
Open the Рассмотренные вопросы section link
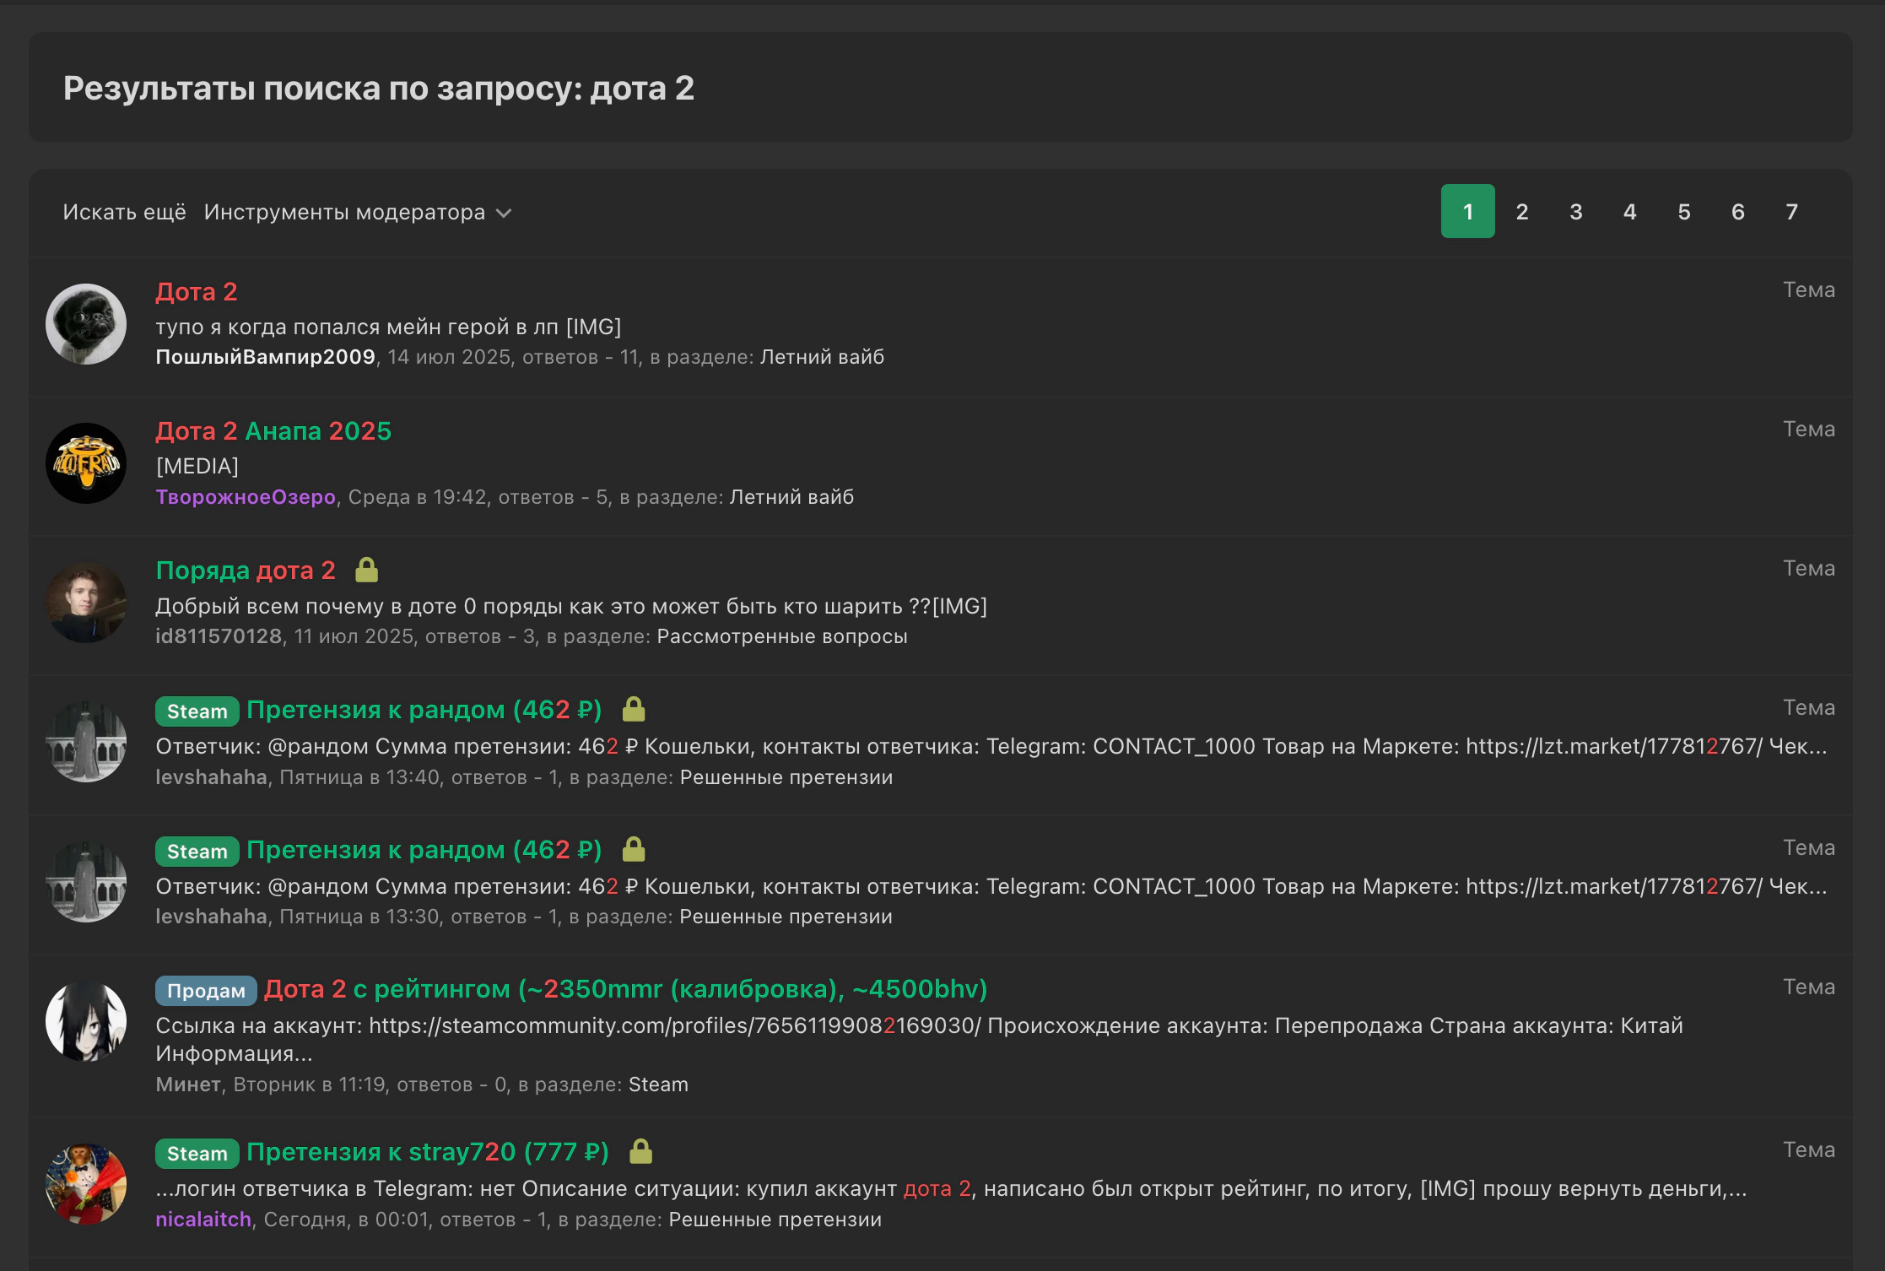[x=781, y=636]
